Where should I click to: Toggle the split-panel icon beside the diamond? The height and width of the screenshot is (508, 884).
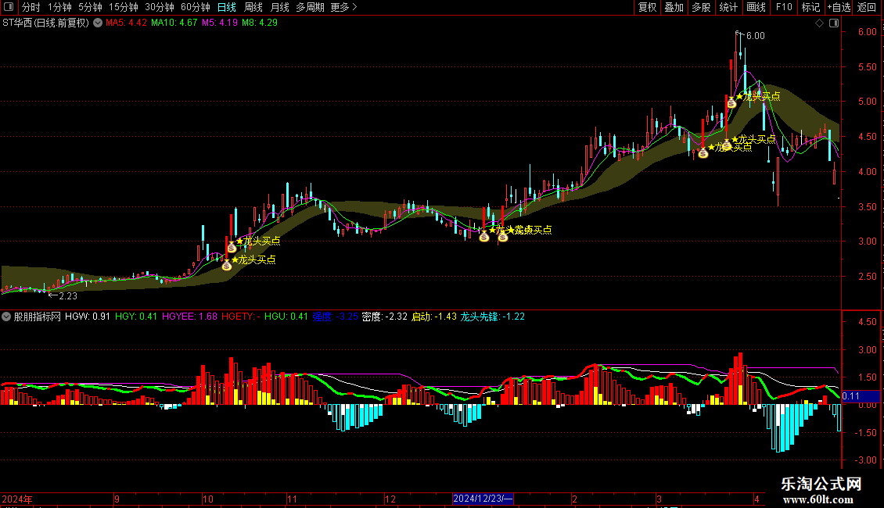coord(834,23)
